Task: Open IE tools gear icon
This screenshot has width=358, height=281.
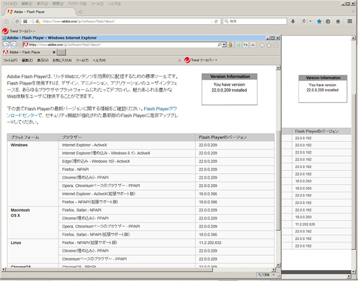Action: pos(276,45)
